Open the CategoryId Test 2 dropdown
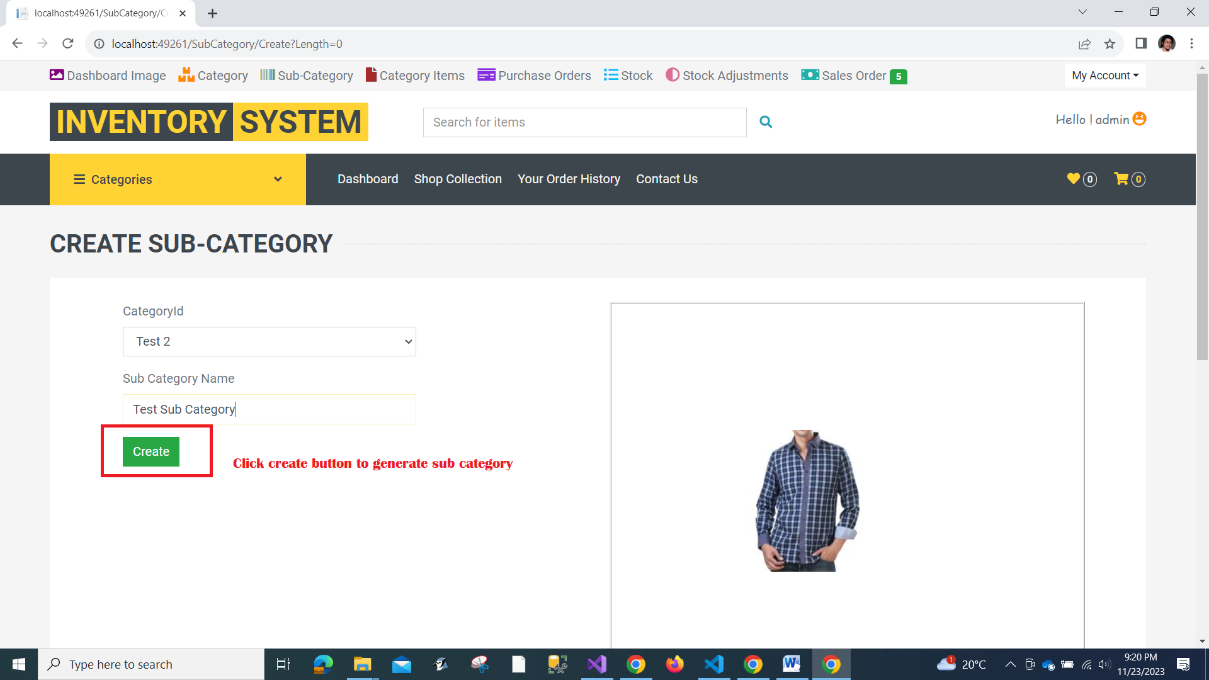The image size is (1209, 680). pos(270,341)
